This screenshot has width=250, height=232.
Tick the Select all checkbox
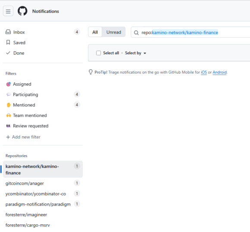[98, 53]
